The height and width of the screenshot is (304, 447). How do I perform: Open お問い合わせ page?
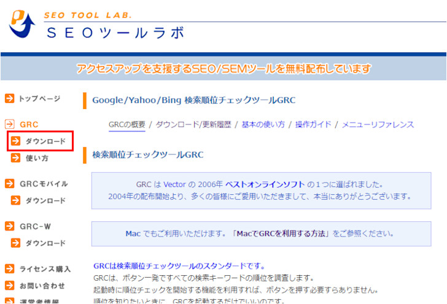pyautogui.click(x=42, y=286)
